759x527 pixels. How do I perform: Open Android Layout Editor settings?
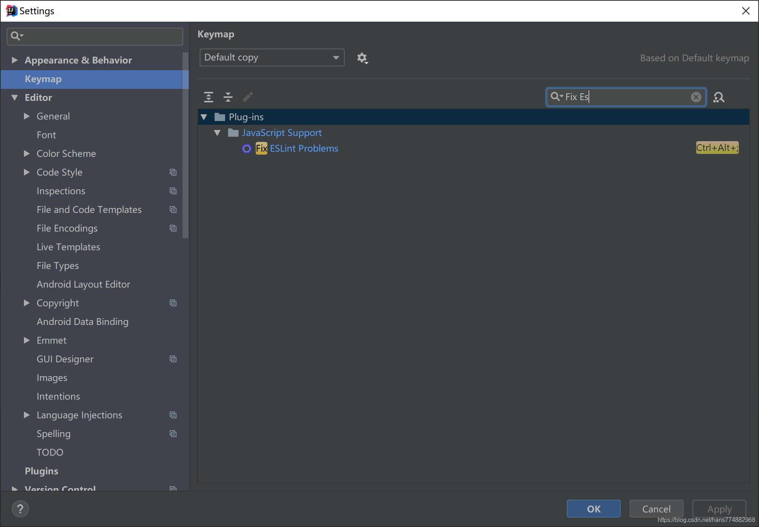[x=83, y=284]
